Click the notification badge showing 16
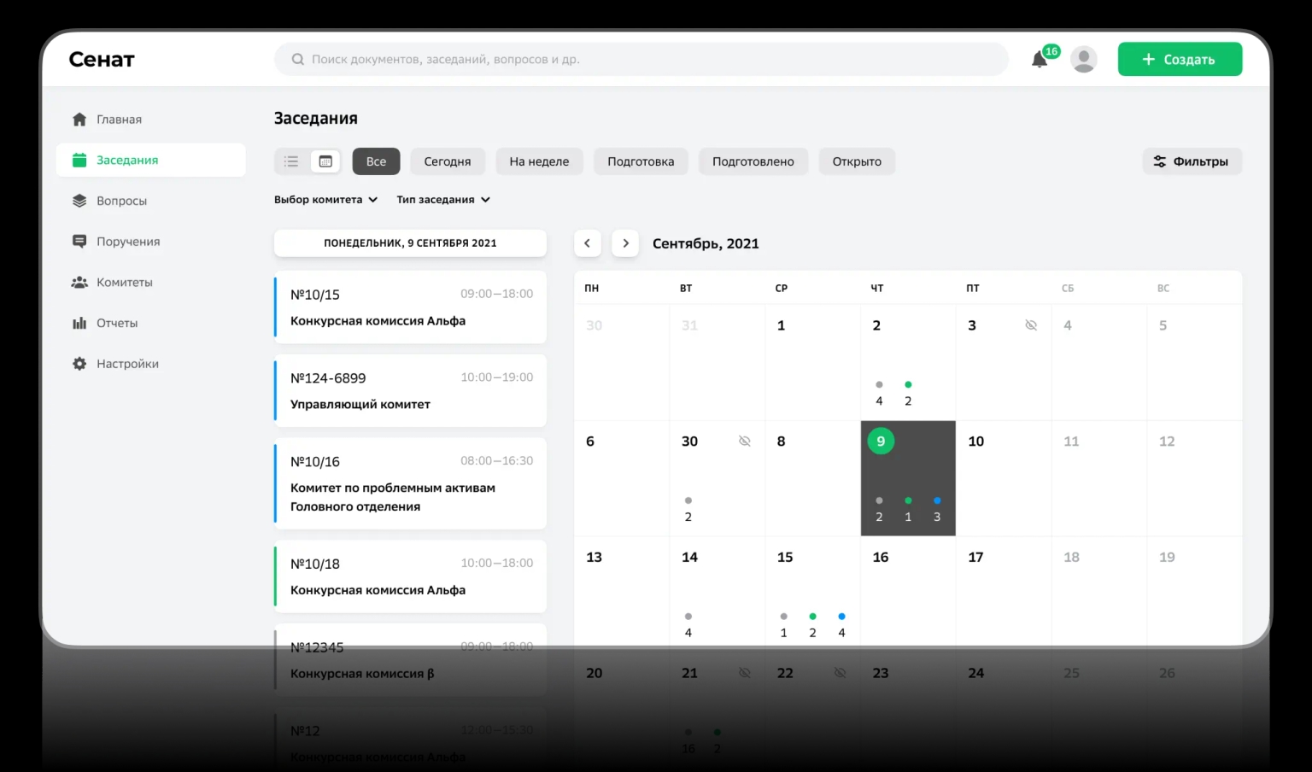Viewport: 1312px width, 772px height. click(x=1051, y=51)
